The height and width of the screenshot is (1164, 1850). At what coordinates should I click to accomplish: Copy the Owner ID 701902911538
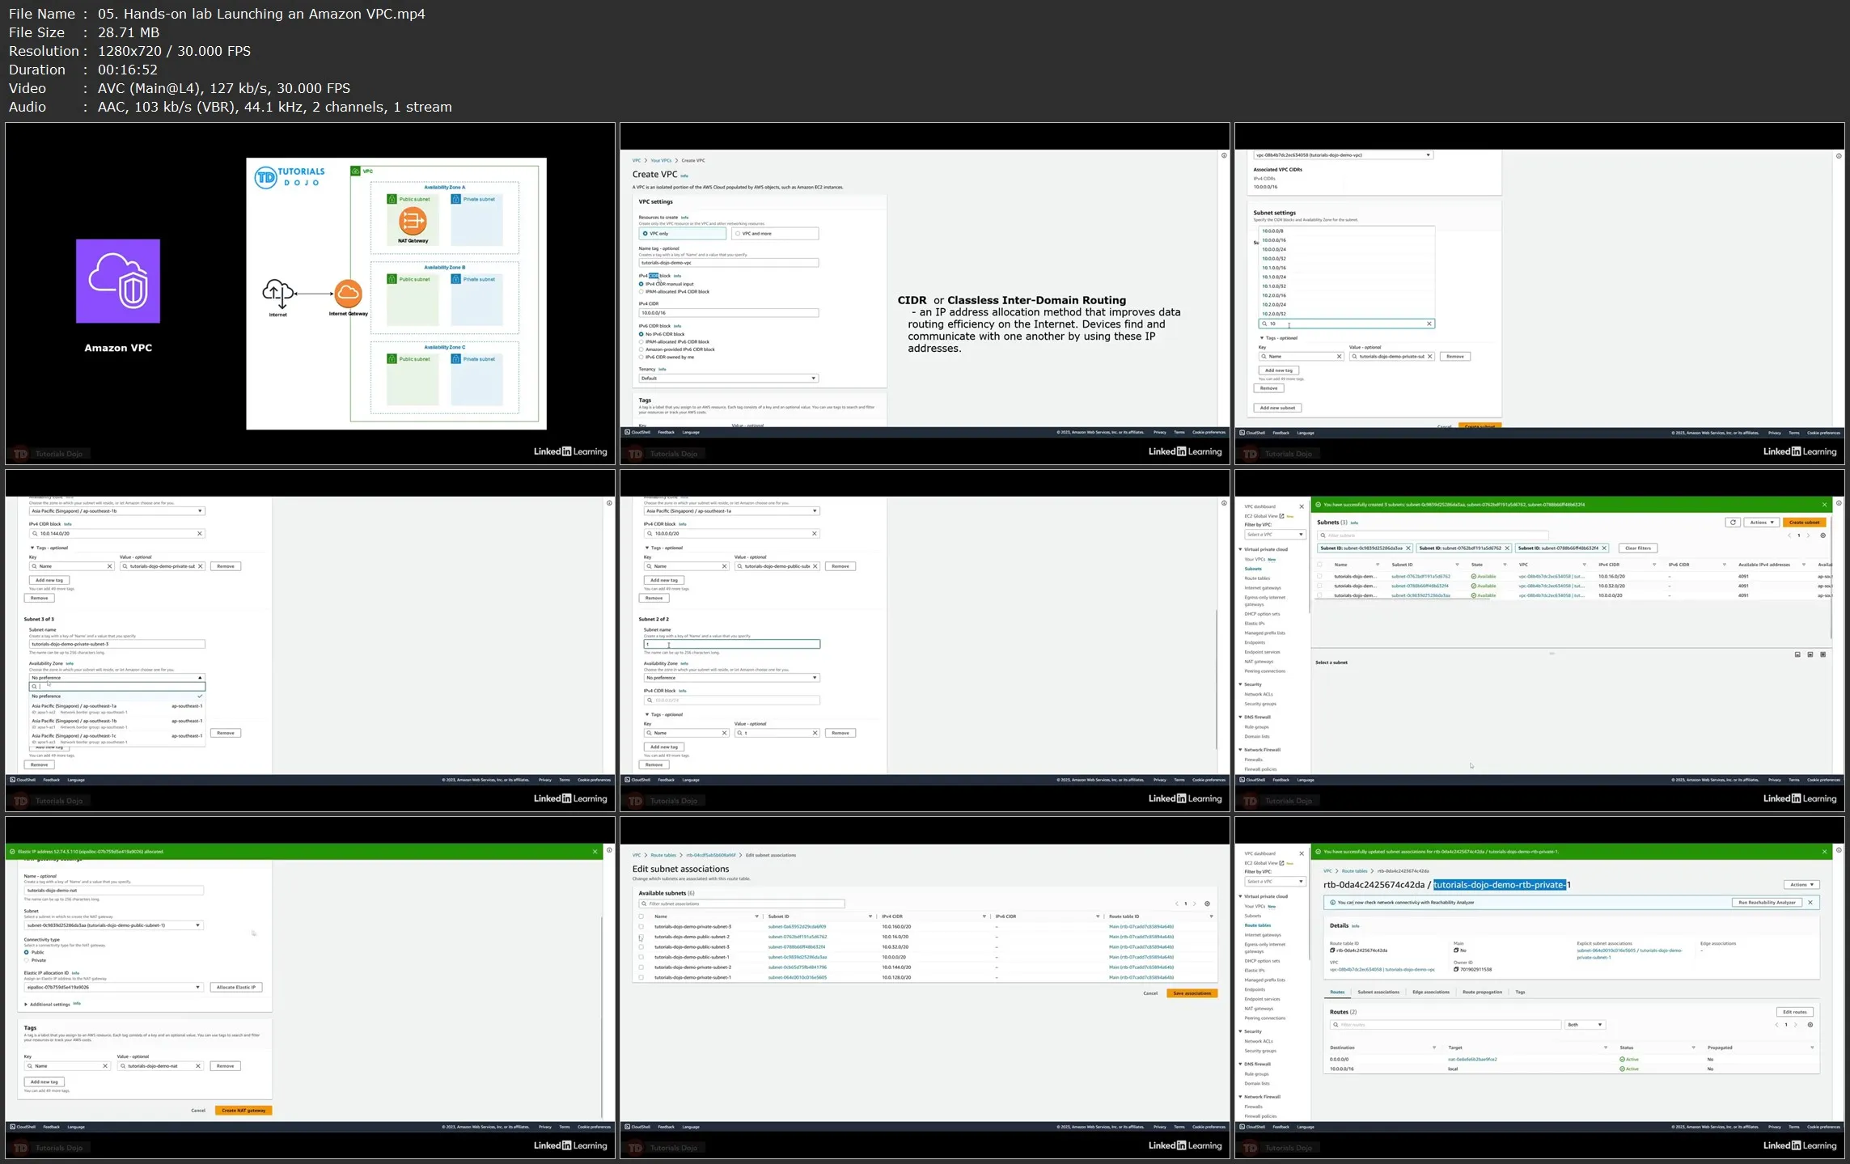click(x=1456, y=969)
